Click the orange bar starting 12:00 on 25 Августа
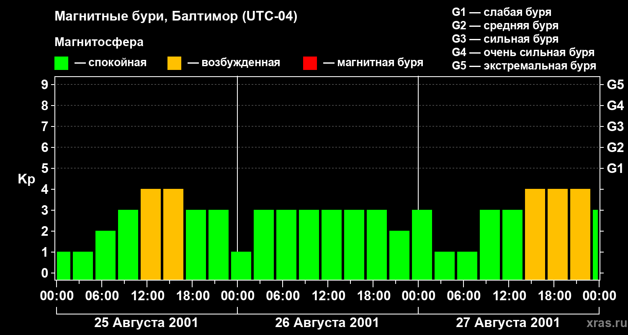Screen dimensions: 628x335 coord(151,234)
